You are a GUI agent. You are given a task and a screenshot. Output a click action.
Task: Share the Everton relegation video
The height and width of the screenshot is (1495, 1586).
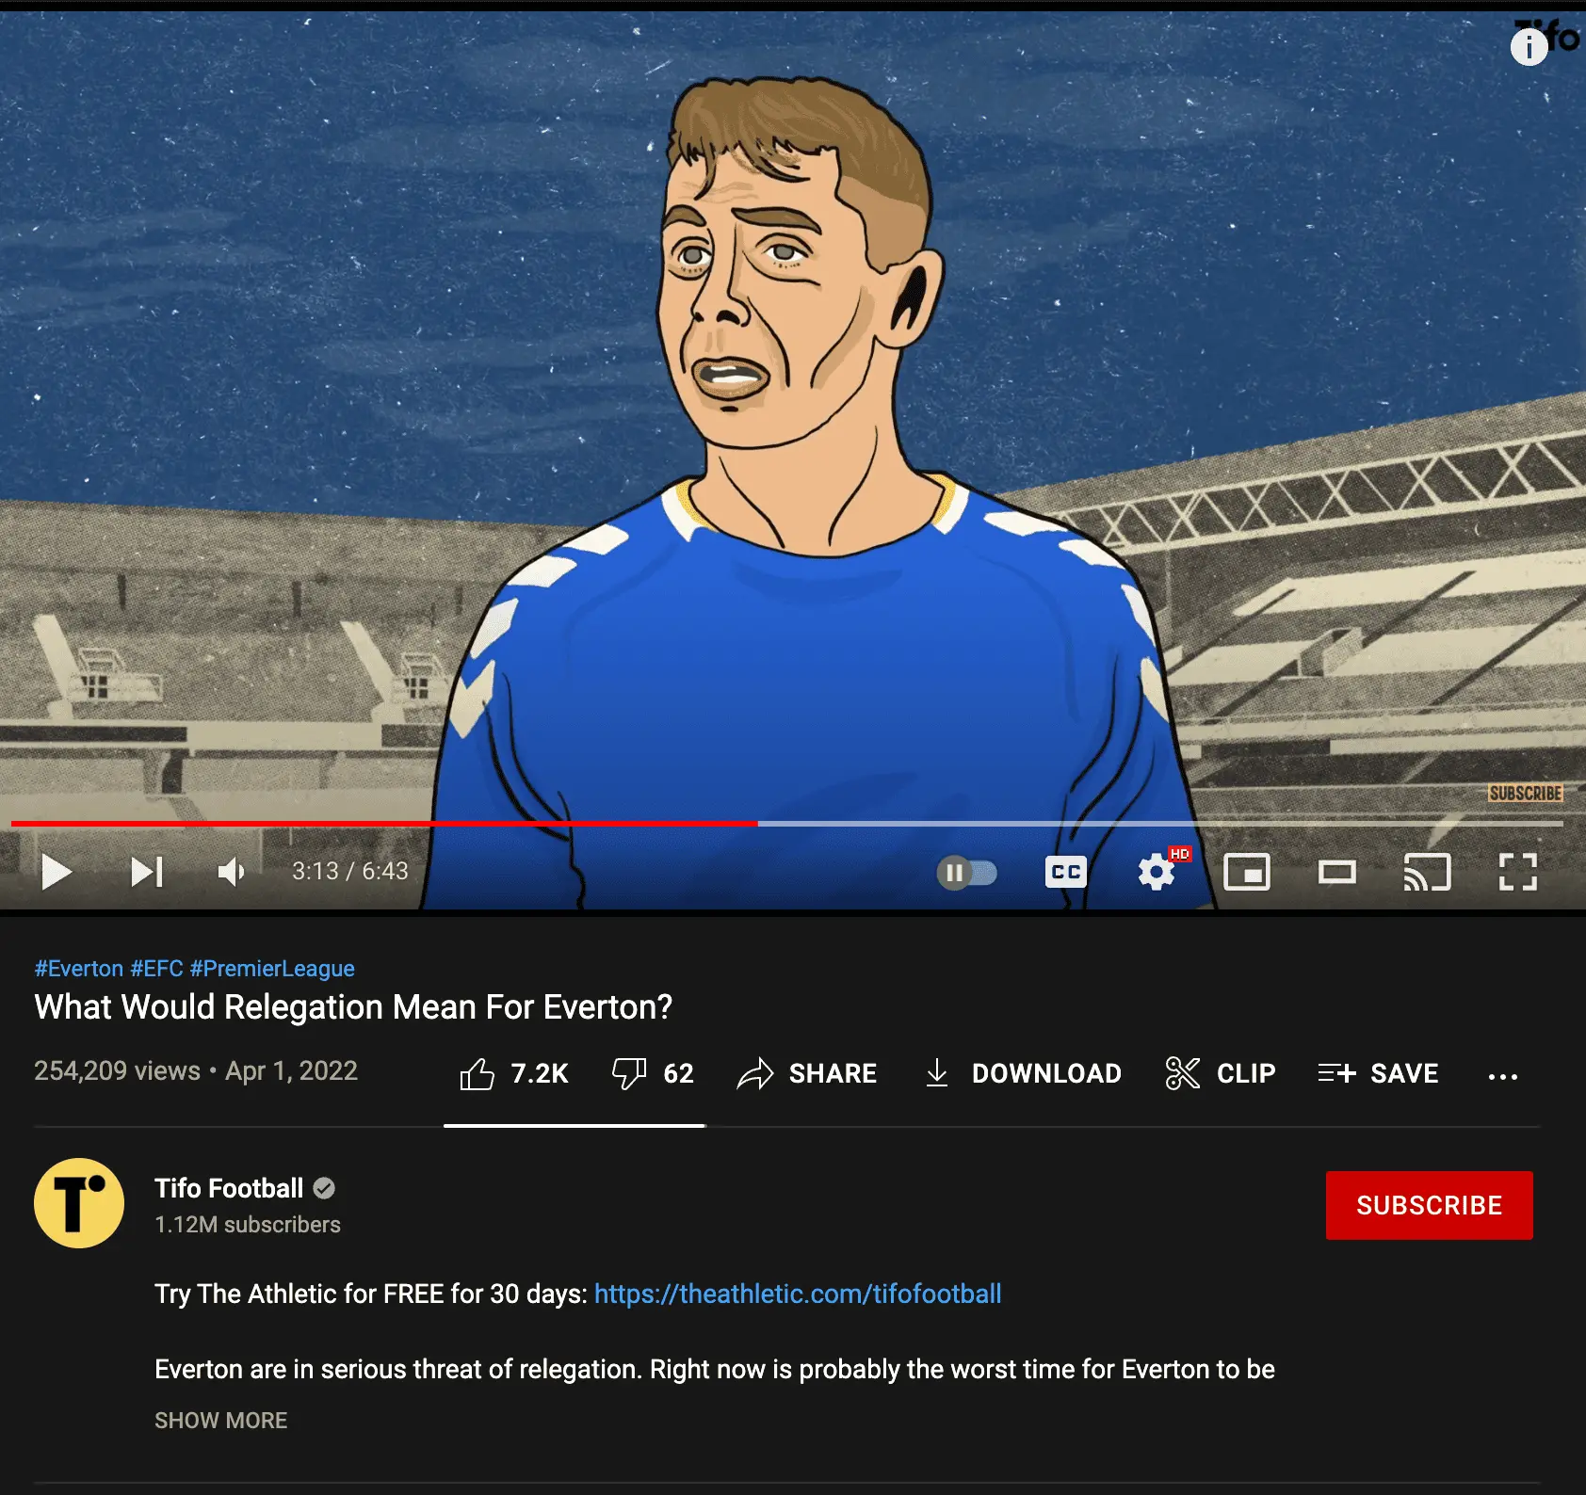coord(807,1073)
